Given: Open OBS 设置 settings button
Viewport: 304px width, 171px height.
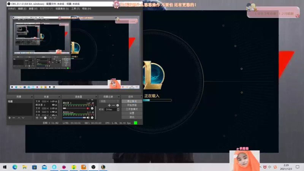Looking at the screenshot, I should pyautogui.click(x=132, y=113).
